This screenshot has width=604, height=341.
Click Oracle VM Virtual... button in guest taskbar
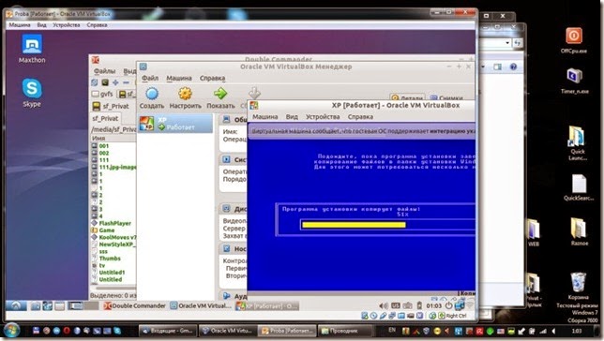(201, 306)
